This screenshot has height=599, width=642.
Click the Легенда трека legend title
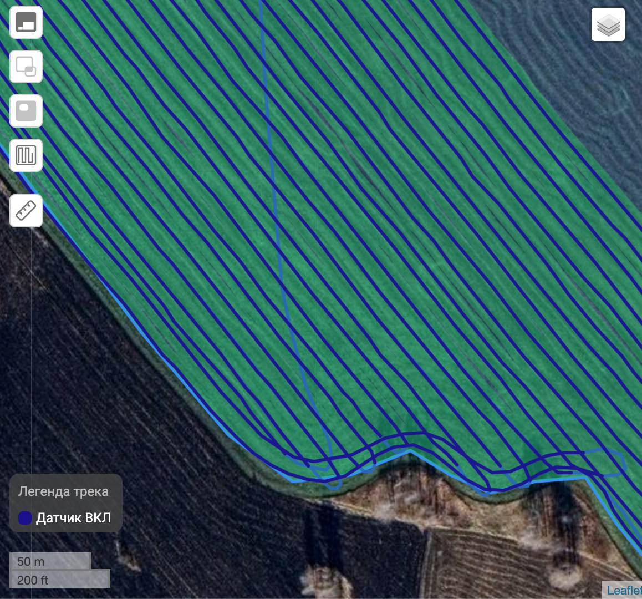(63, 491)
